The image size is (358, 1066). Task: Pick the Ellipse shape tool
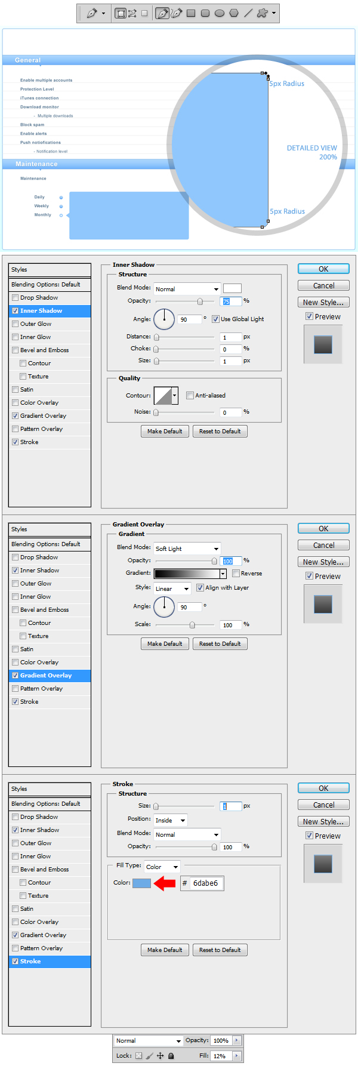(220, 13)
